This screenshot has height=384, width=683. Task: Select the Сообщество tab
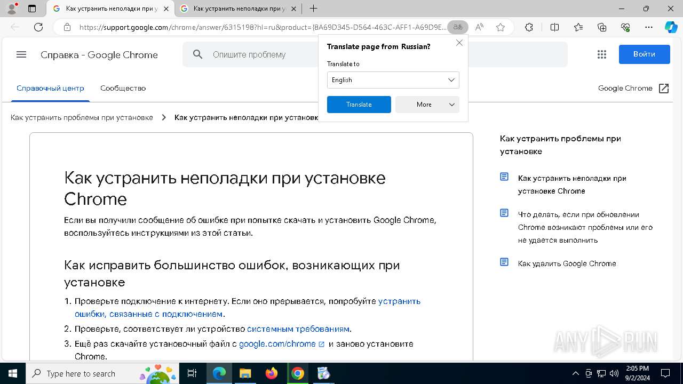pos(123,89)
